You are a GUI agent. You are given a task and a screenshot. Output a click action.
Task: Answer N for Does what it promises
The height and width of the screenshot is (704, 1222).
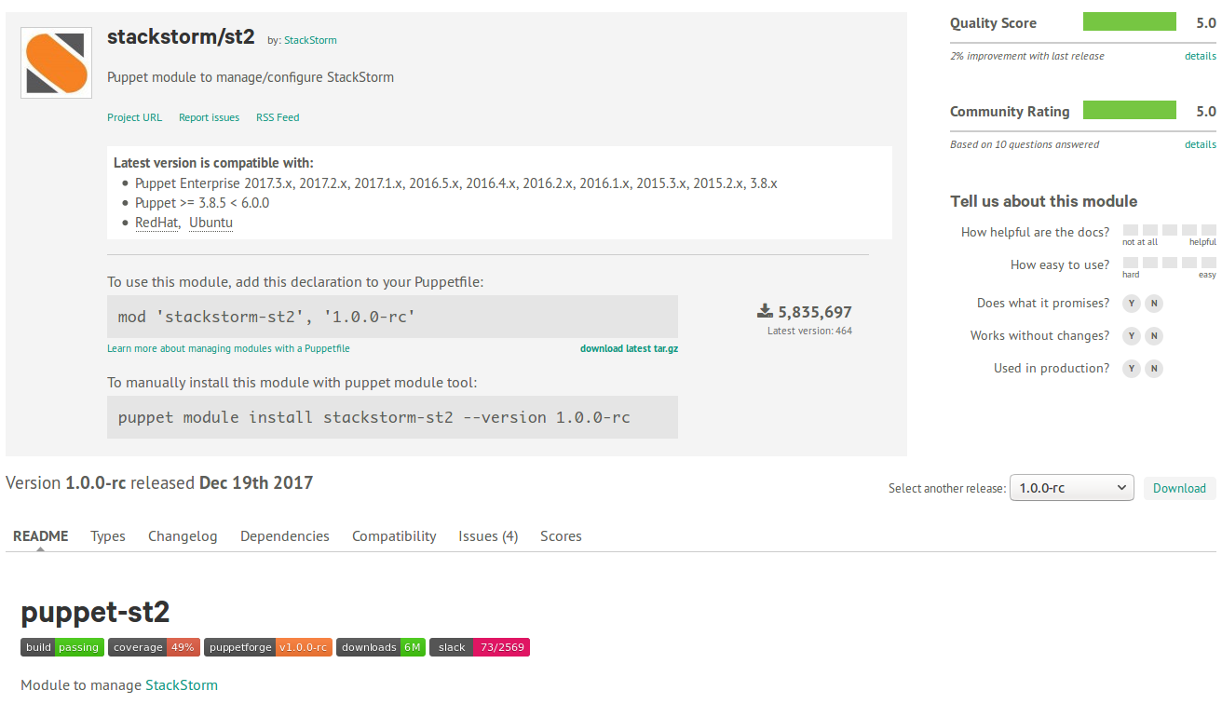[1154, 304]
